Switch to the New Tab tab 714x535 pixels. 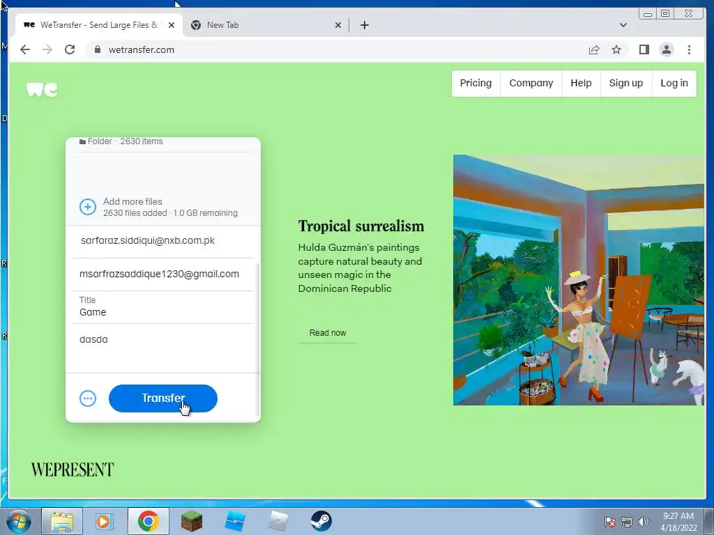click(x=266, y=25)
